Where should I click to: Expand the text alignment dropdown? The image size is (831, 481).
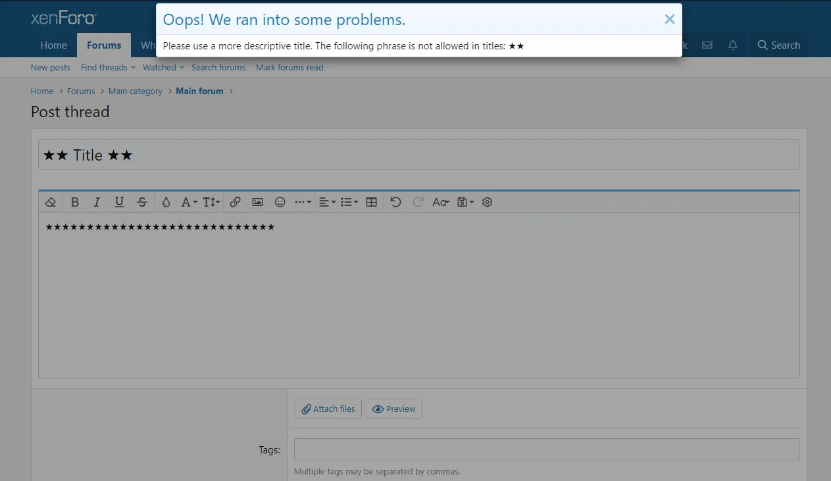coord(326,203)
